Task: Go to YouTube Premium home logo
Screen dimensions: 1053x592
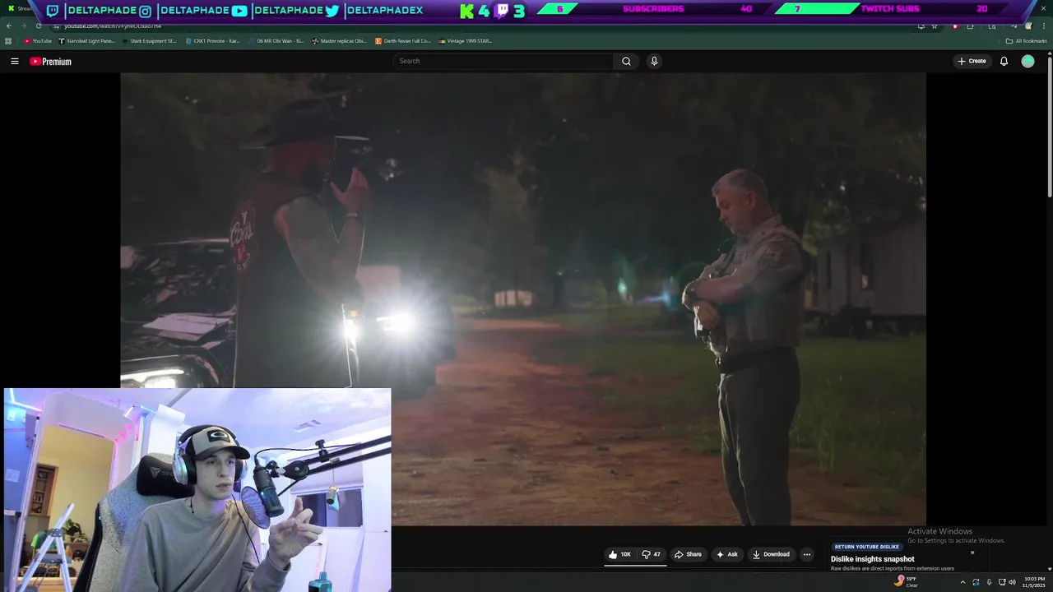Action: coord(51,62)
